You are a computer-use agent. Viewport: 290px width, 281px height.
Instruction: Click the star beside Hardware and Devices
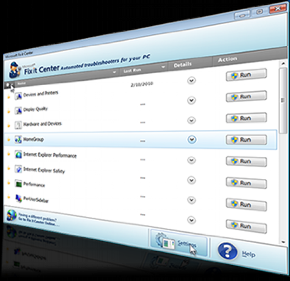(9, 126)
